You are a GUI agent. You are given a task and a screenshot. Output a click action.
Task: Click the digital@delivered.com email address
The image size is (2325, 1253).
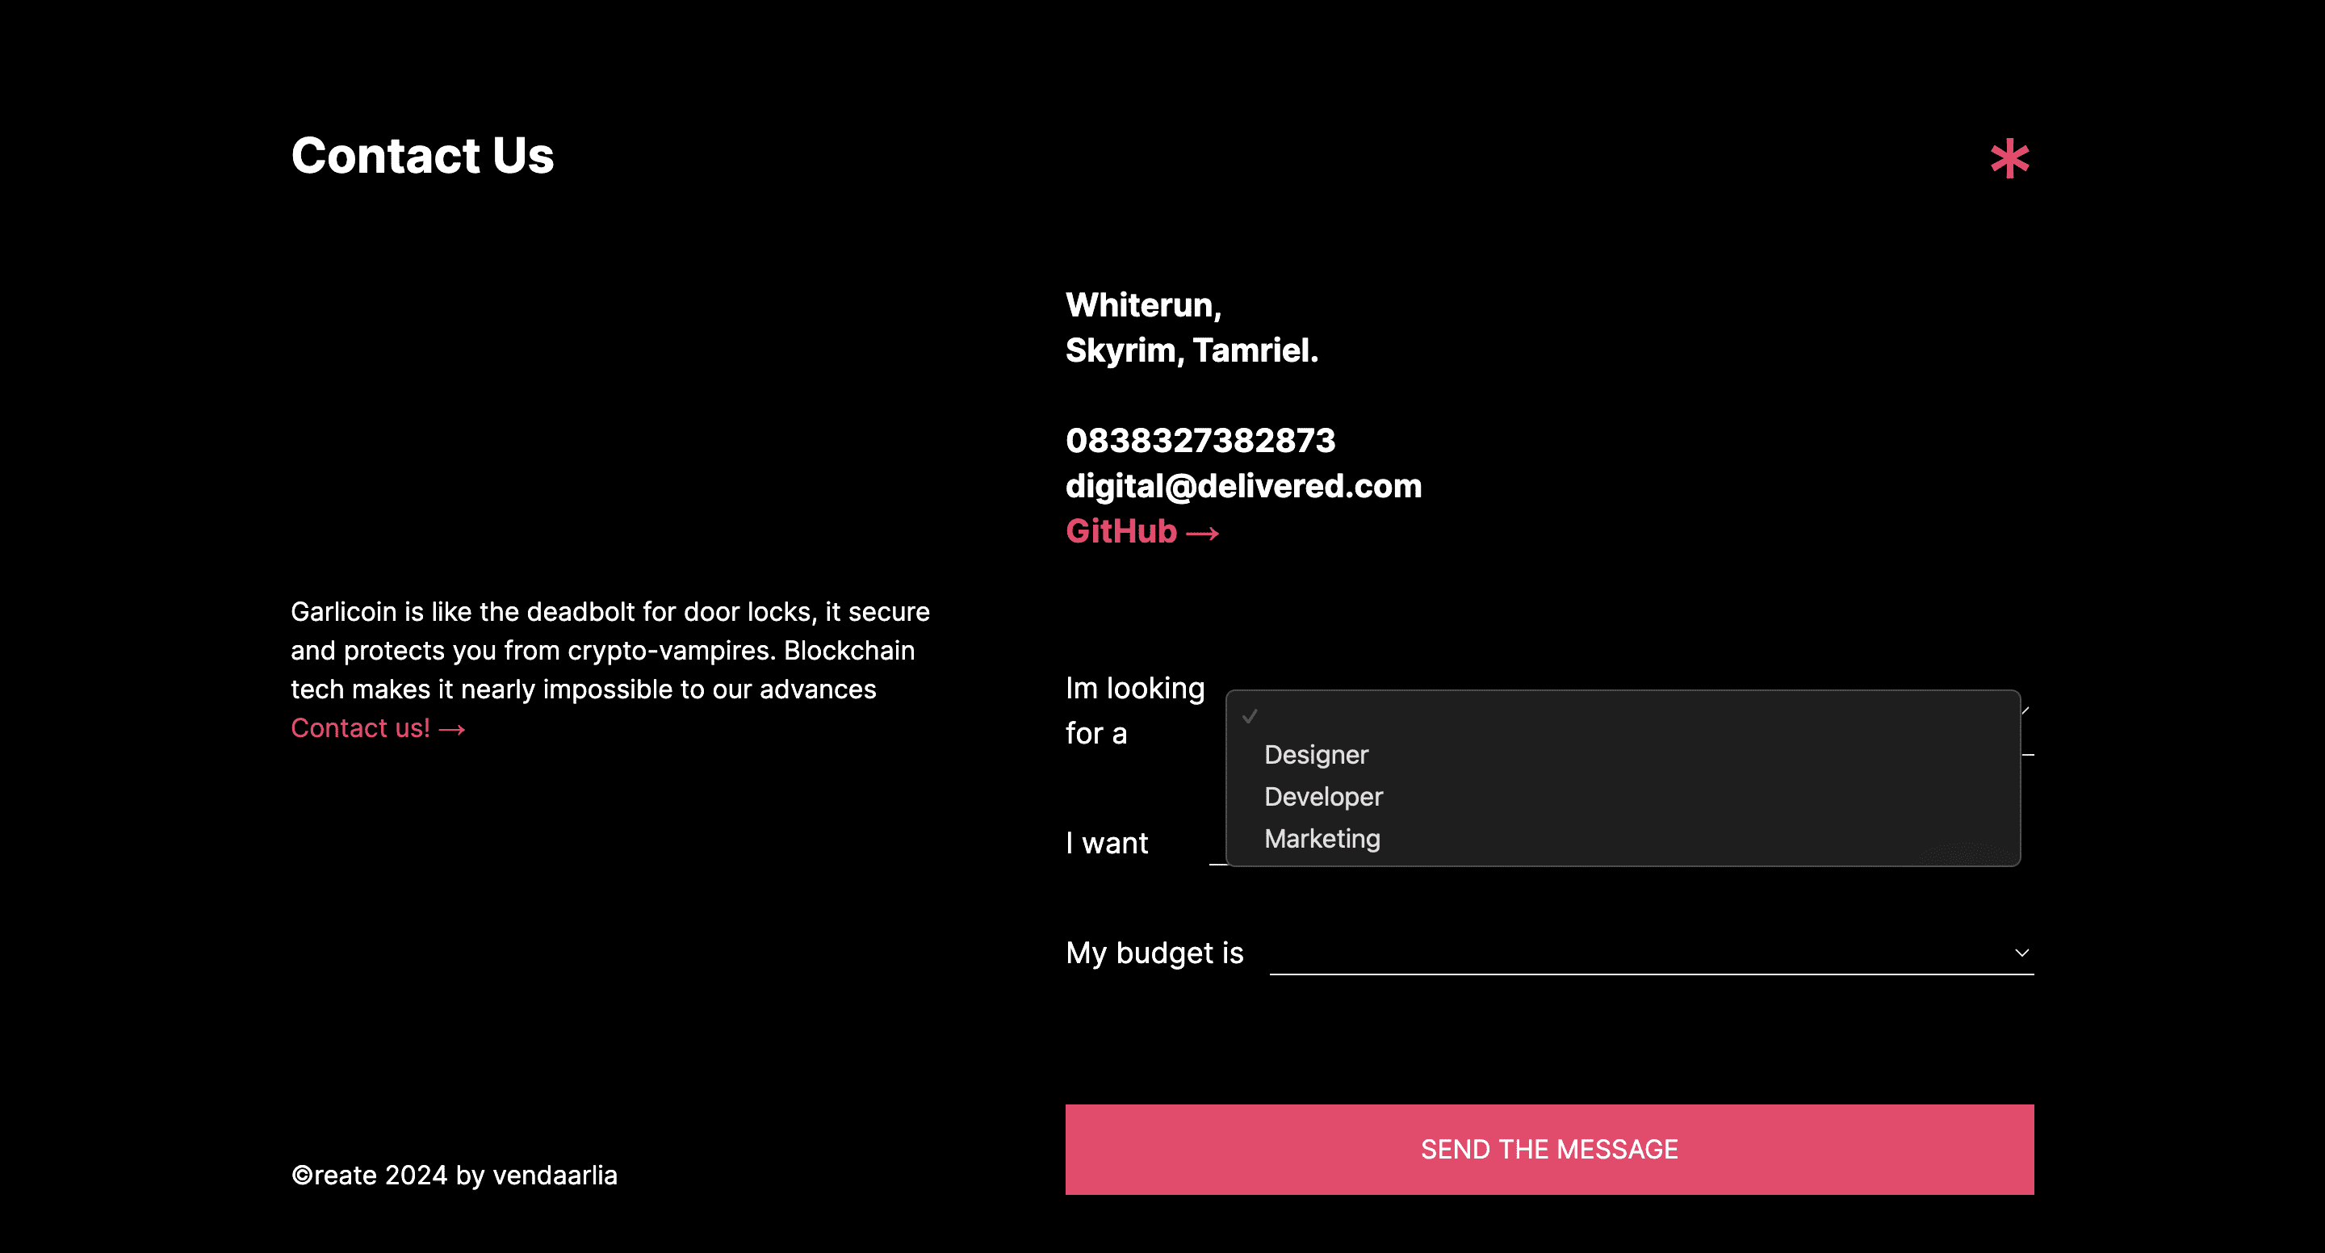[1243, 486]
